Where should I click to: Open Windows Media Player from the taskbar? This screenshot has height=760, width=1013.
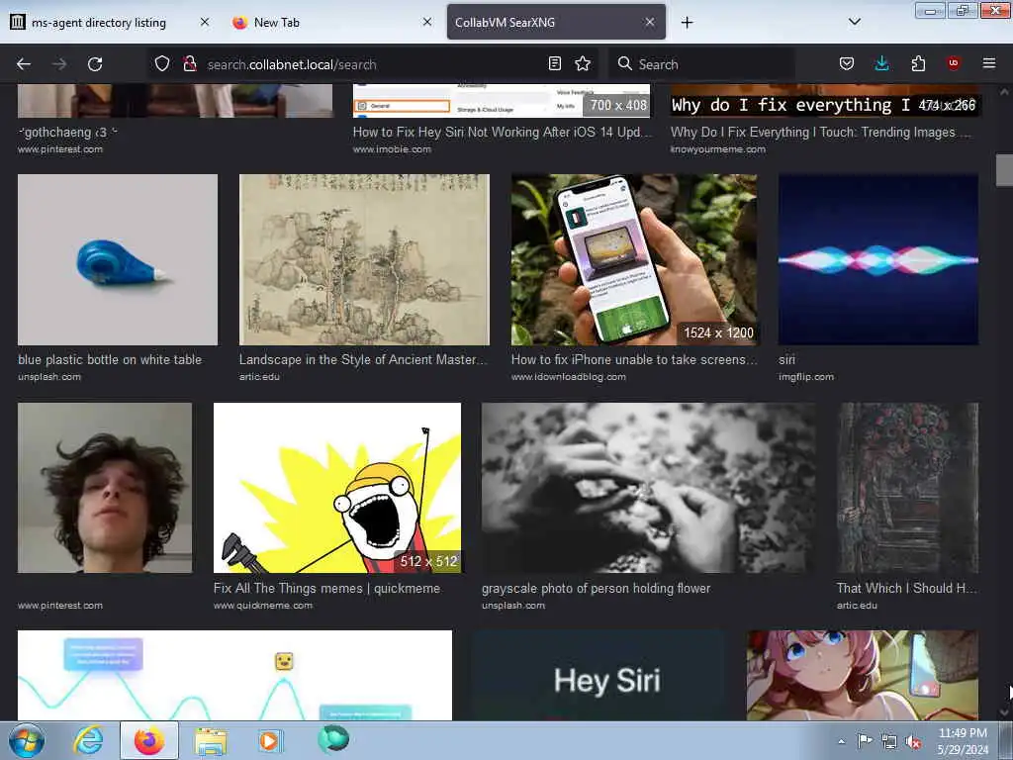click(270, 740)
